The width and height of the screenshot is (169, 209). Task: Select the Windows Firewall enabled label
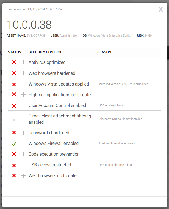54,144
